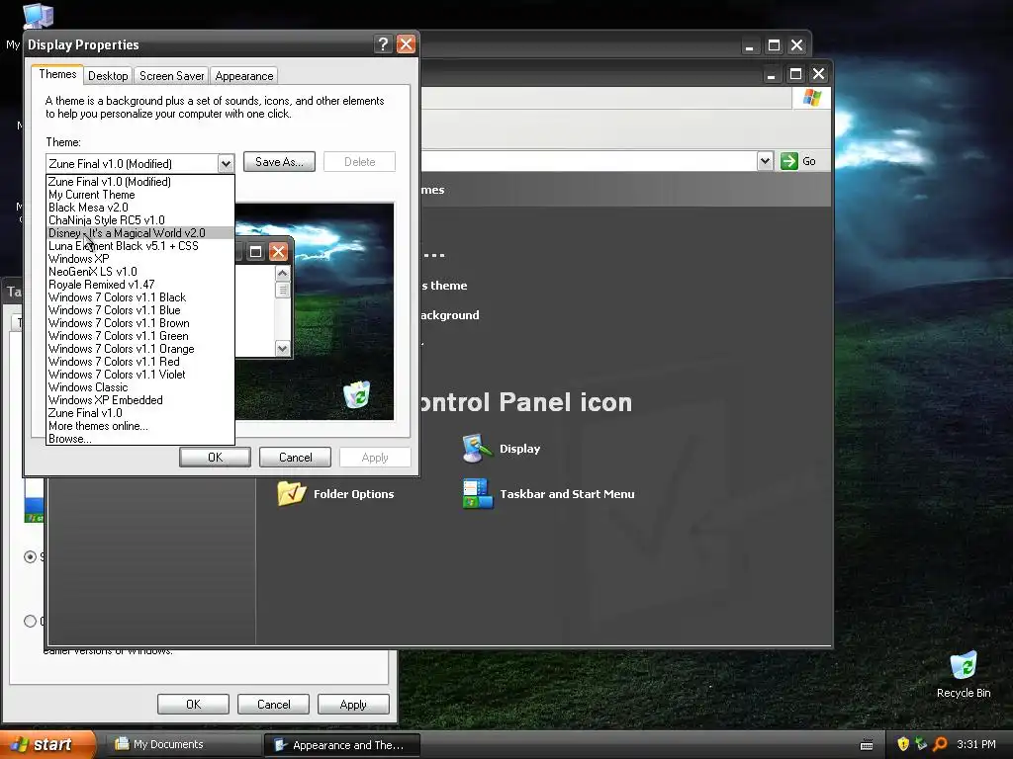The image size is (1013, 759).
Task: Click the network connection tray icon
Action: point(921,744)
